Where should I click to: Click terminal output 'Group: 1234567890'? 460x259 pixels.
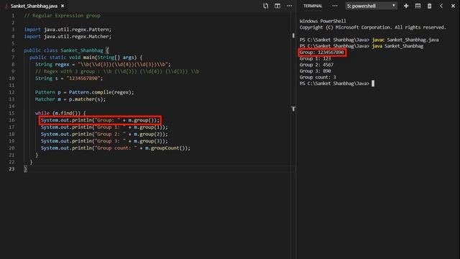point(321,53)
